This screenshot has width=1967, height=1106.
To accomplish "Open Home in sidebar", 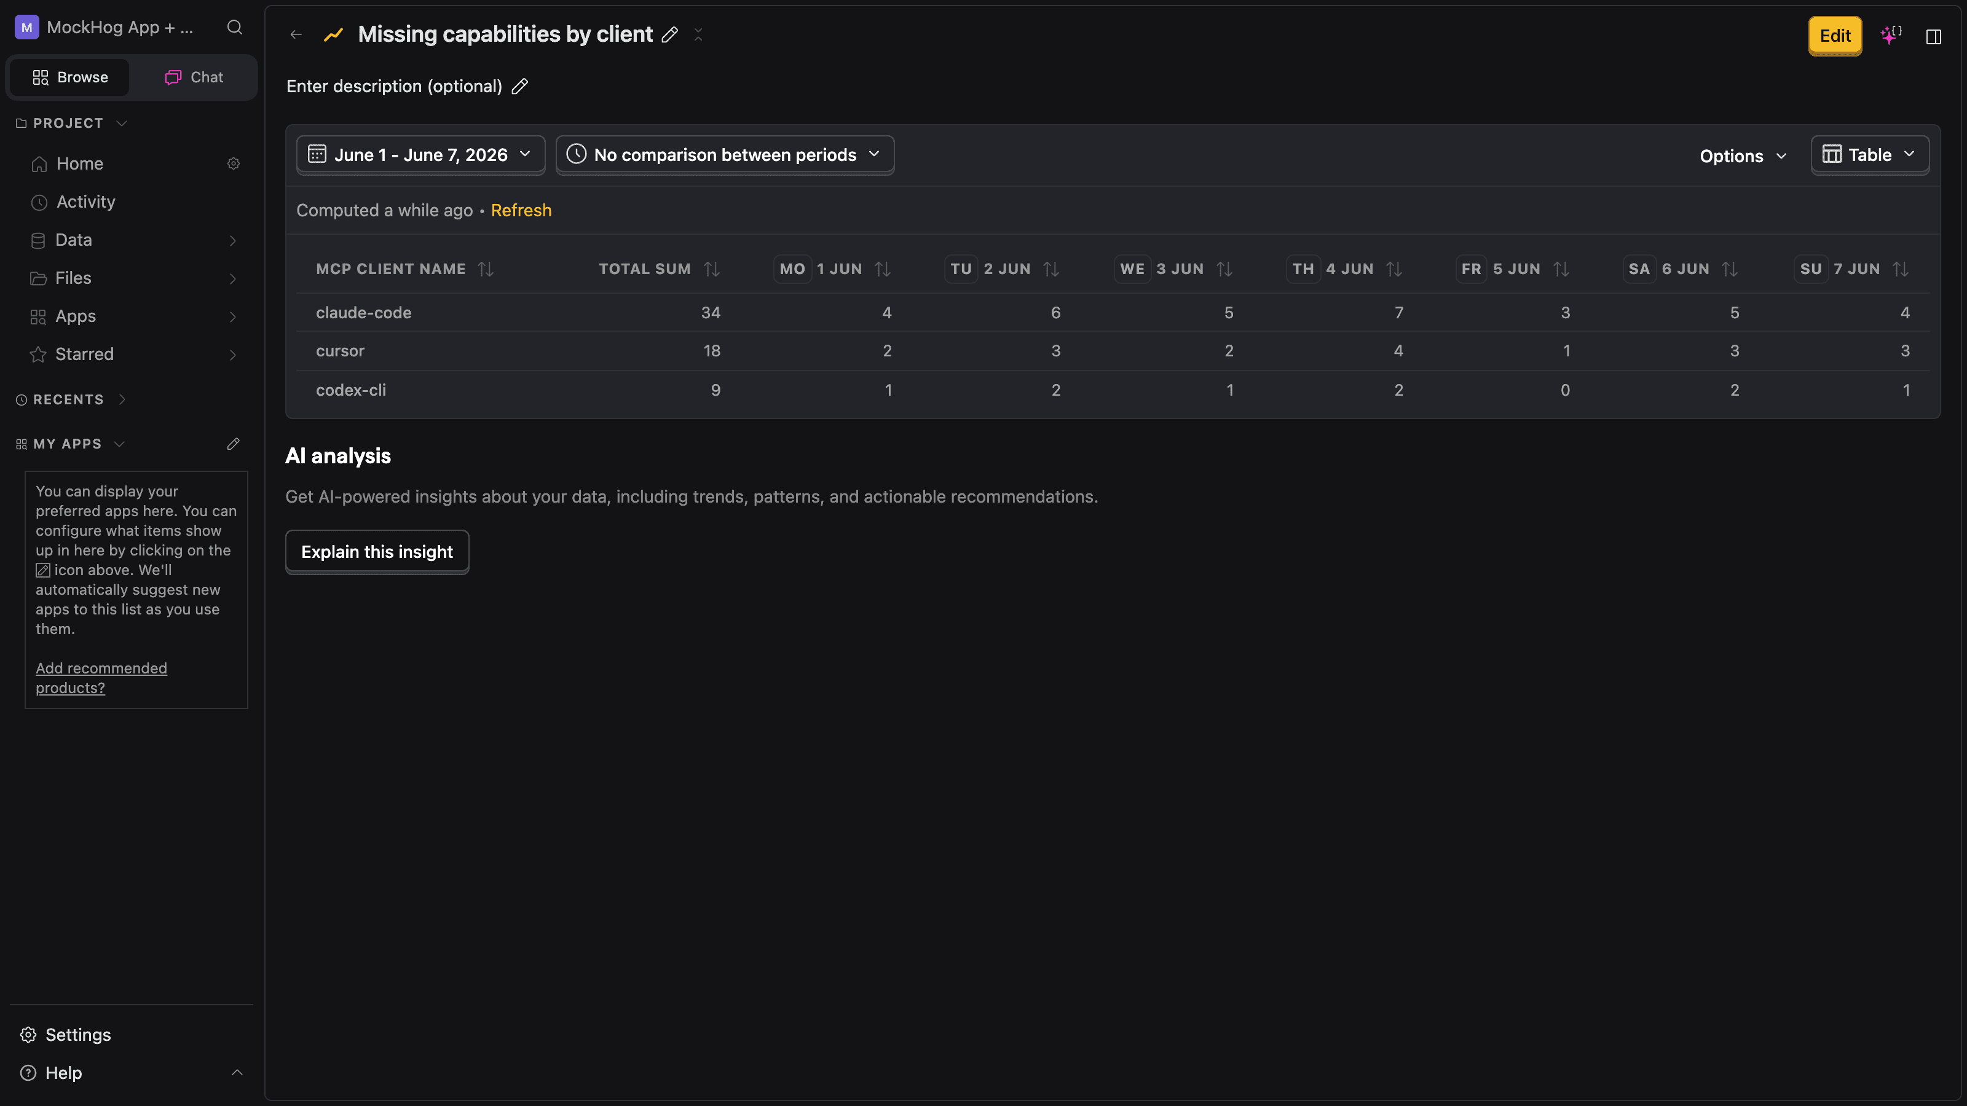I will point(79,163).
